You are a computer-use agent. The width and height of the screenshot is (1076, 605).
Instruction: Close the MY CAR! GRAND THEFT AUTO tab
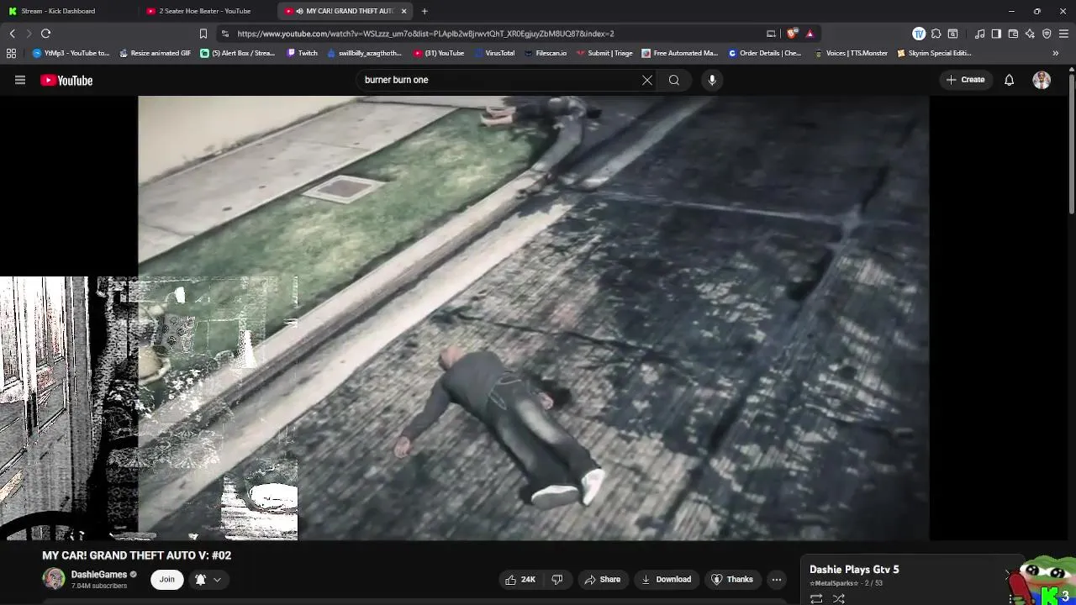tap(404, 11)
